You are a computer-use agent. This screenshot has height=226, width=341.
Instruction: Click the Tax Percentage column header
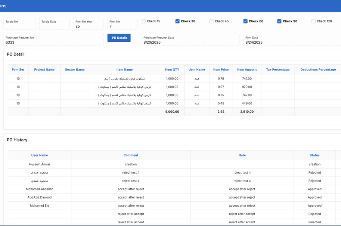(278, 70)
